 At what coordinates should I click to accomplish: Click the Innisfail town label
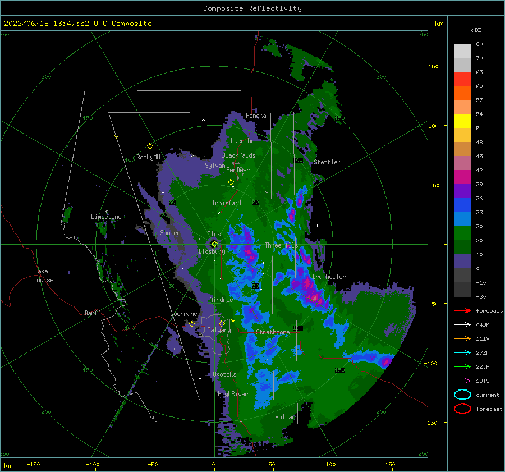click(x=227, y=203)
